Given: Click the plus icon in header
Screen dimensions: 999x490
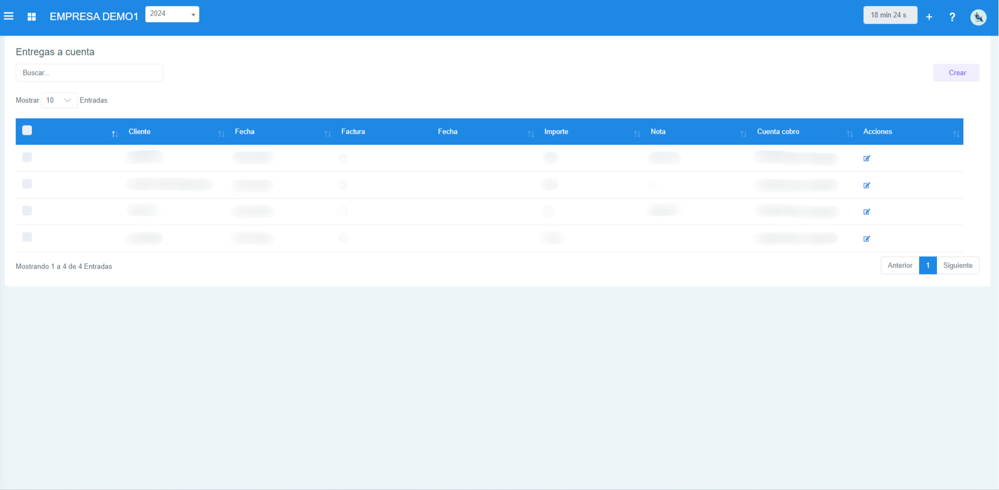Looking at the screenshot, I should (929, 17).
